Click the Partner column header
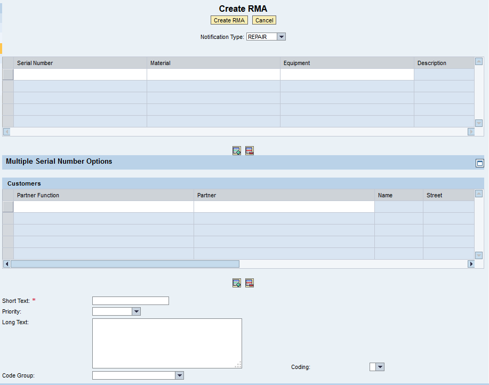This screenshot has width=489, height=385. (x=284, y=195)
